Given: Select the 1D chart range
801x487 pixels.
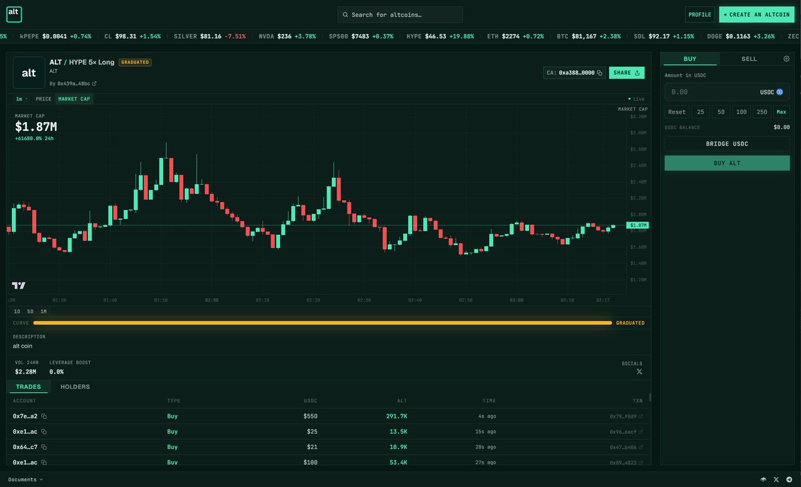Looking at the screenshot, I should (x=17, y=312).
